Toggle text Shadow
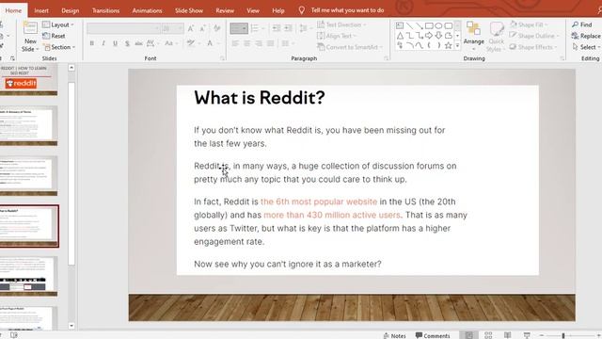 [x=127, y=43]
